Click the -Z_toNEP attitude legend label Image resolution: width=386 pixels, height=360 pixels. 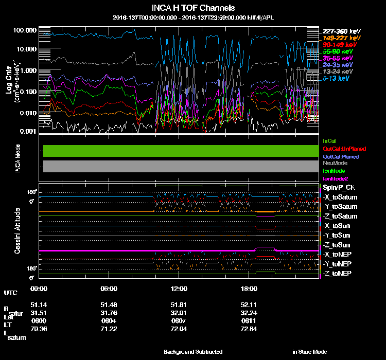(x=338, y=273)
